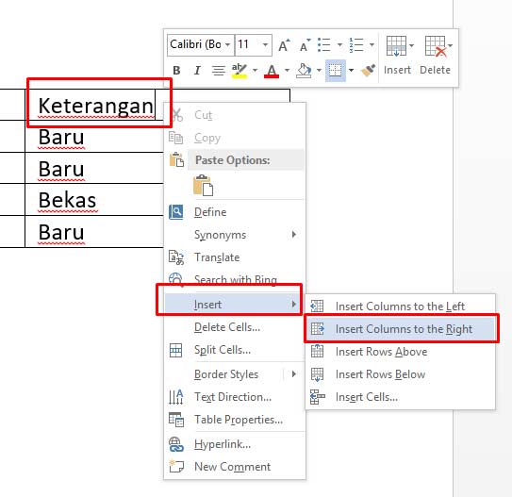Toggle Italic formatting in mini toolbar
This screenshot has width=512, height=497.
tap(197, 71)
